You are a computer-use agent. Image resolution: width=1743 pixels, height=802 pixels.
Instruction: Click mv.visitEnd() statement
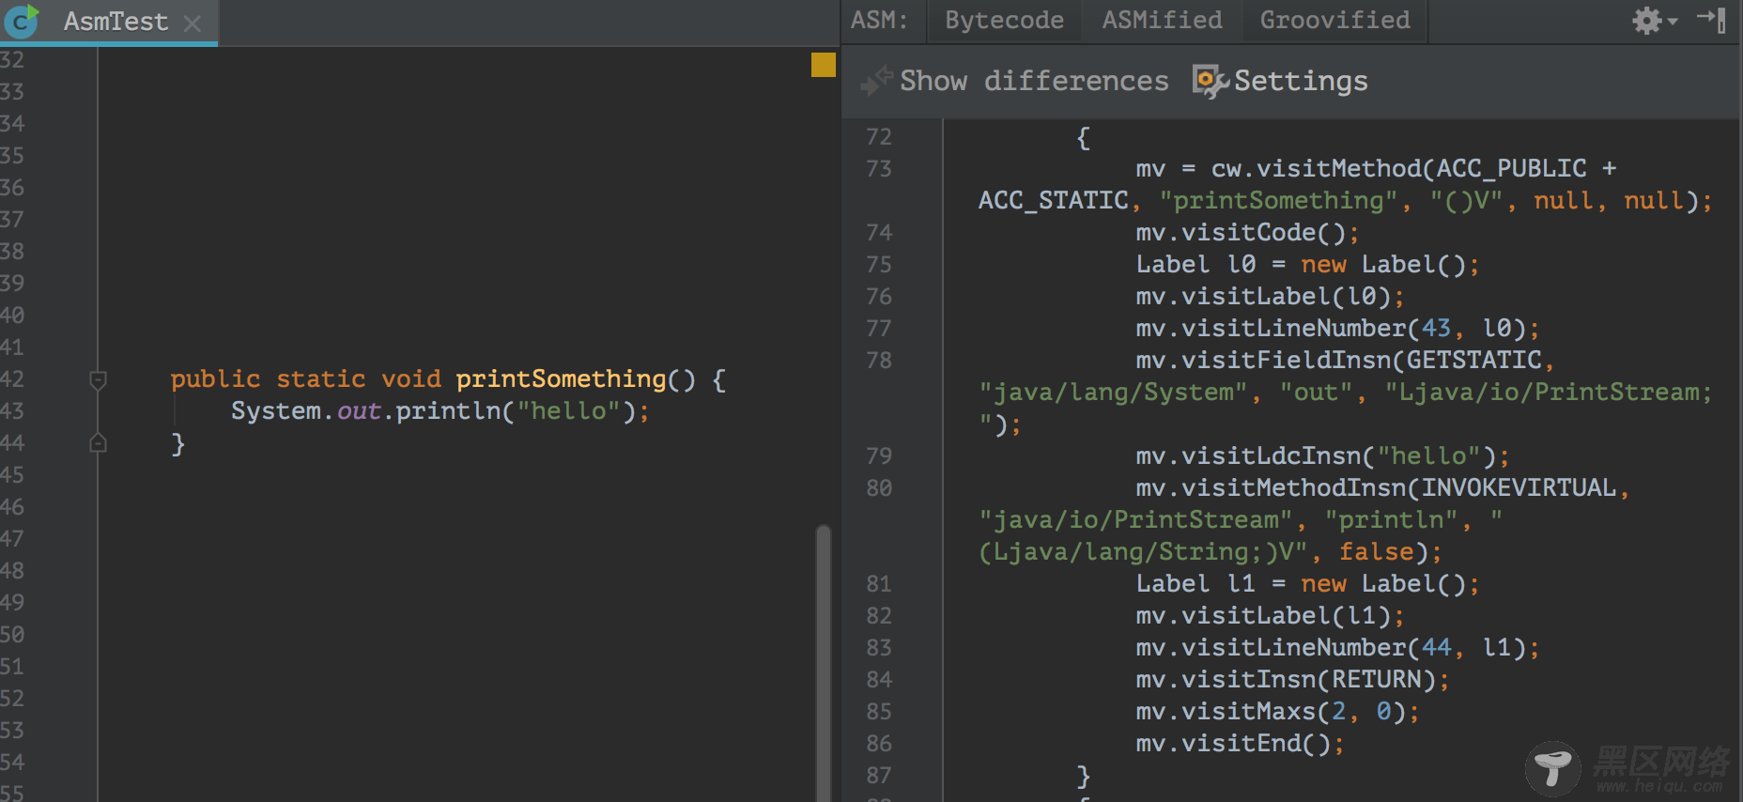1240,744
